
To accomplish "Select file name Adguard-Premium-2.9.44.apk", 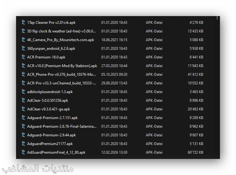I will pyautogui.click(x=52, y=135).
